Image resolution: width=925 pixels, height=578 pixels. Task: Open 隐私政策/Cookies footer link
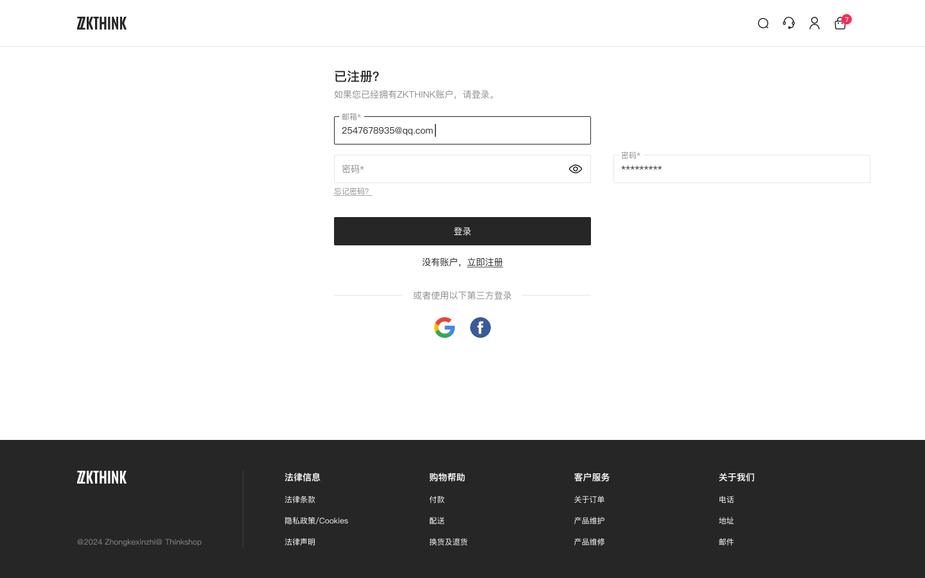pos(316,521)
